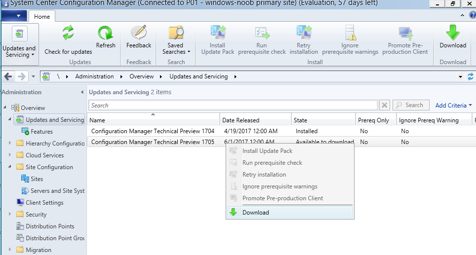The height and width of the screenshot is (255, 476).
Task: Sort by the State column header
Action: 323,120
